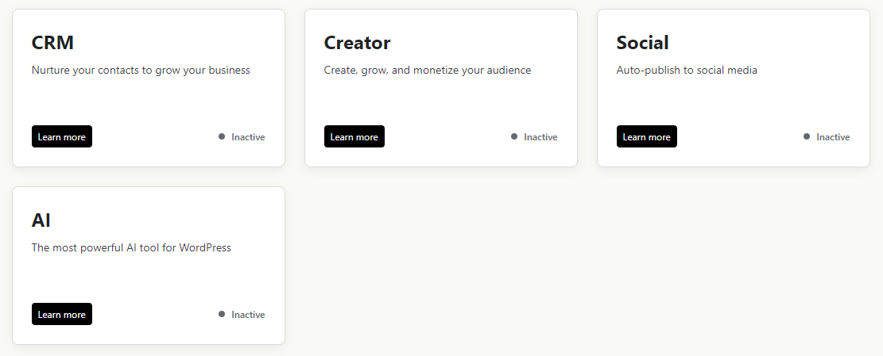
Task: Click Learn more on the CRM card
Action: click(x=62, y=136)
